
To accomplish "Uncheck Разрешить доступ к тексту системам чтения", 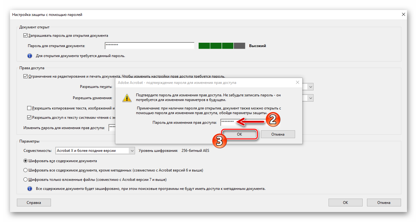I will (x=29, y=118).
